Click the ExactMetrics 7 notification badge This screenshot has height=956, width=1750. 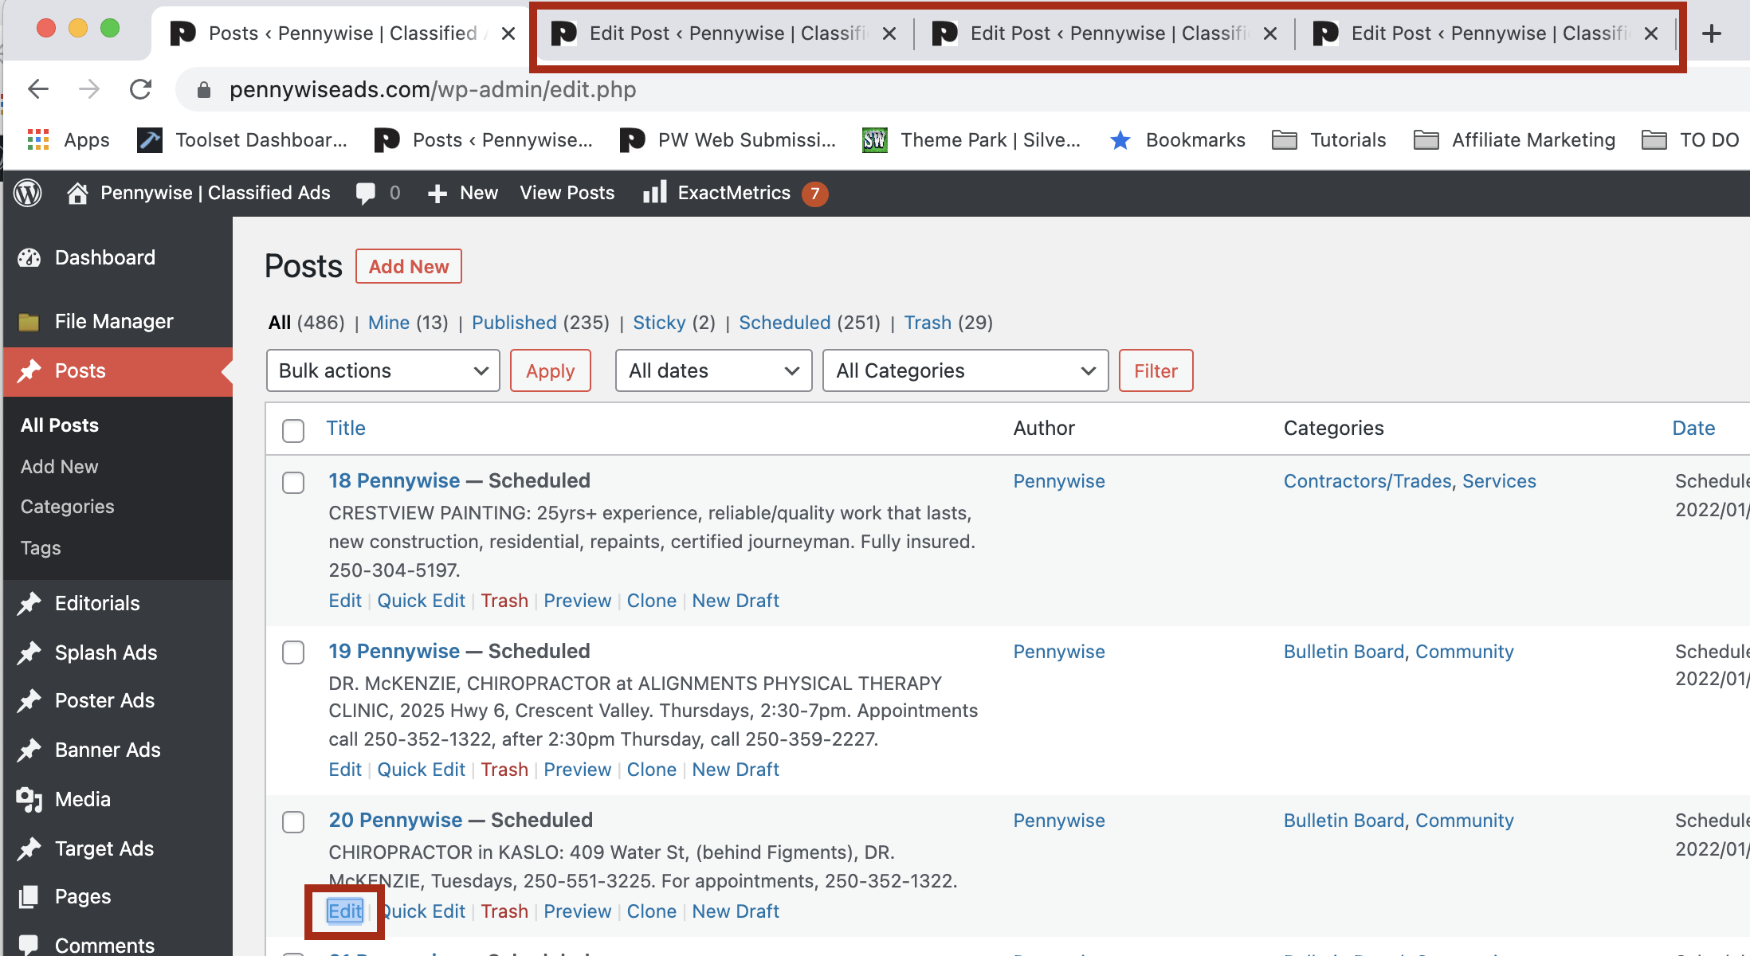tap(814, 194)
